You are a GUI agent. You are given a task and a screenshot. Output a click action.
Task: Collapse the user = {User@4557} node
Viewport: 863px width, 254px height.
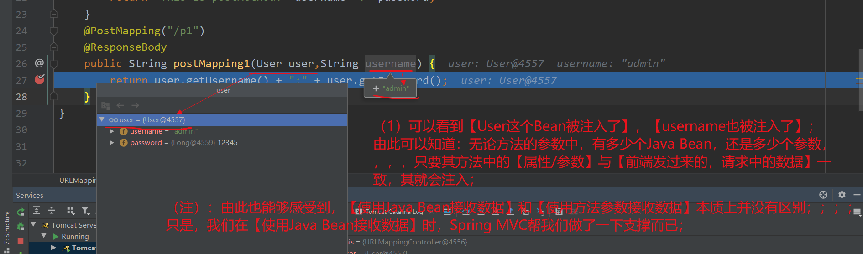pyautogui.click(x=102, y=119)
